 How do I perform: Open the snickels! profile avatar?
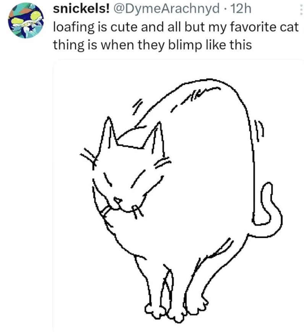[26, 21]
